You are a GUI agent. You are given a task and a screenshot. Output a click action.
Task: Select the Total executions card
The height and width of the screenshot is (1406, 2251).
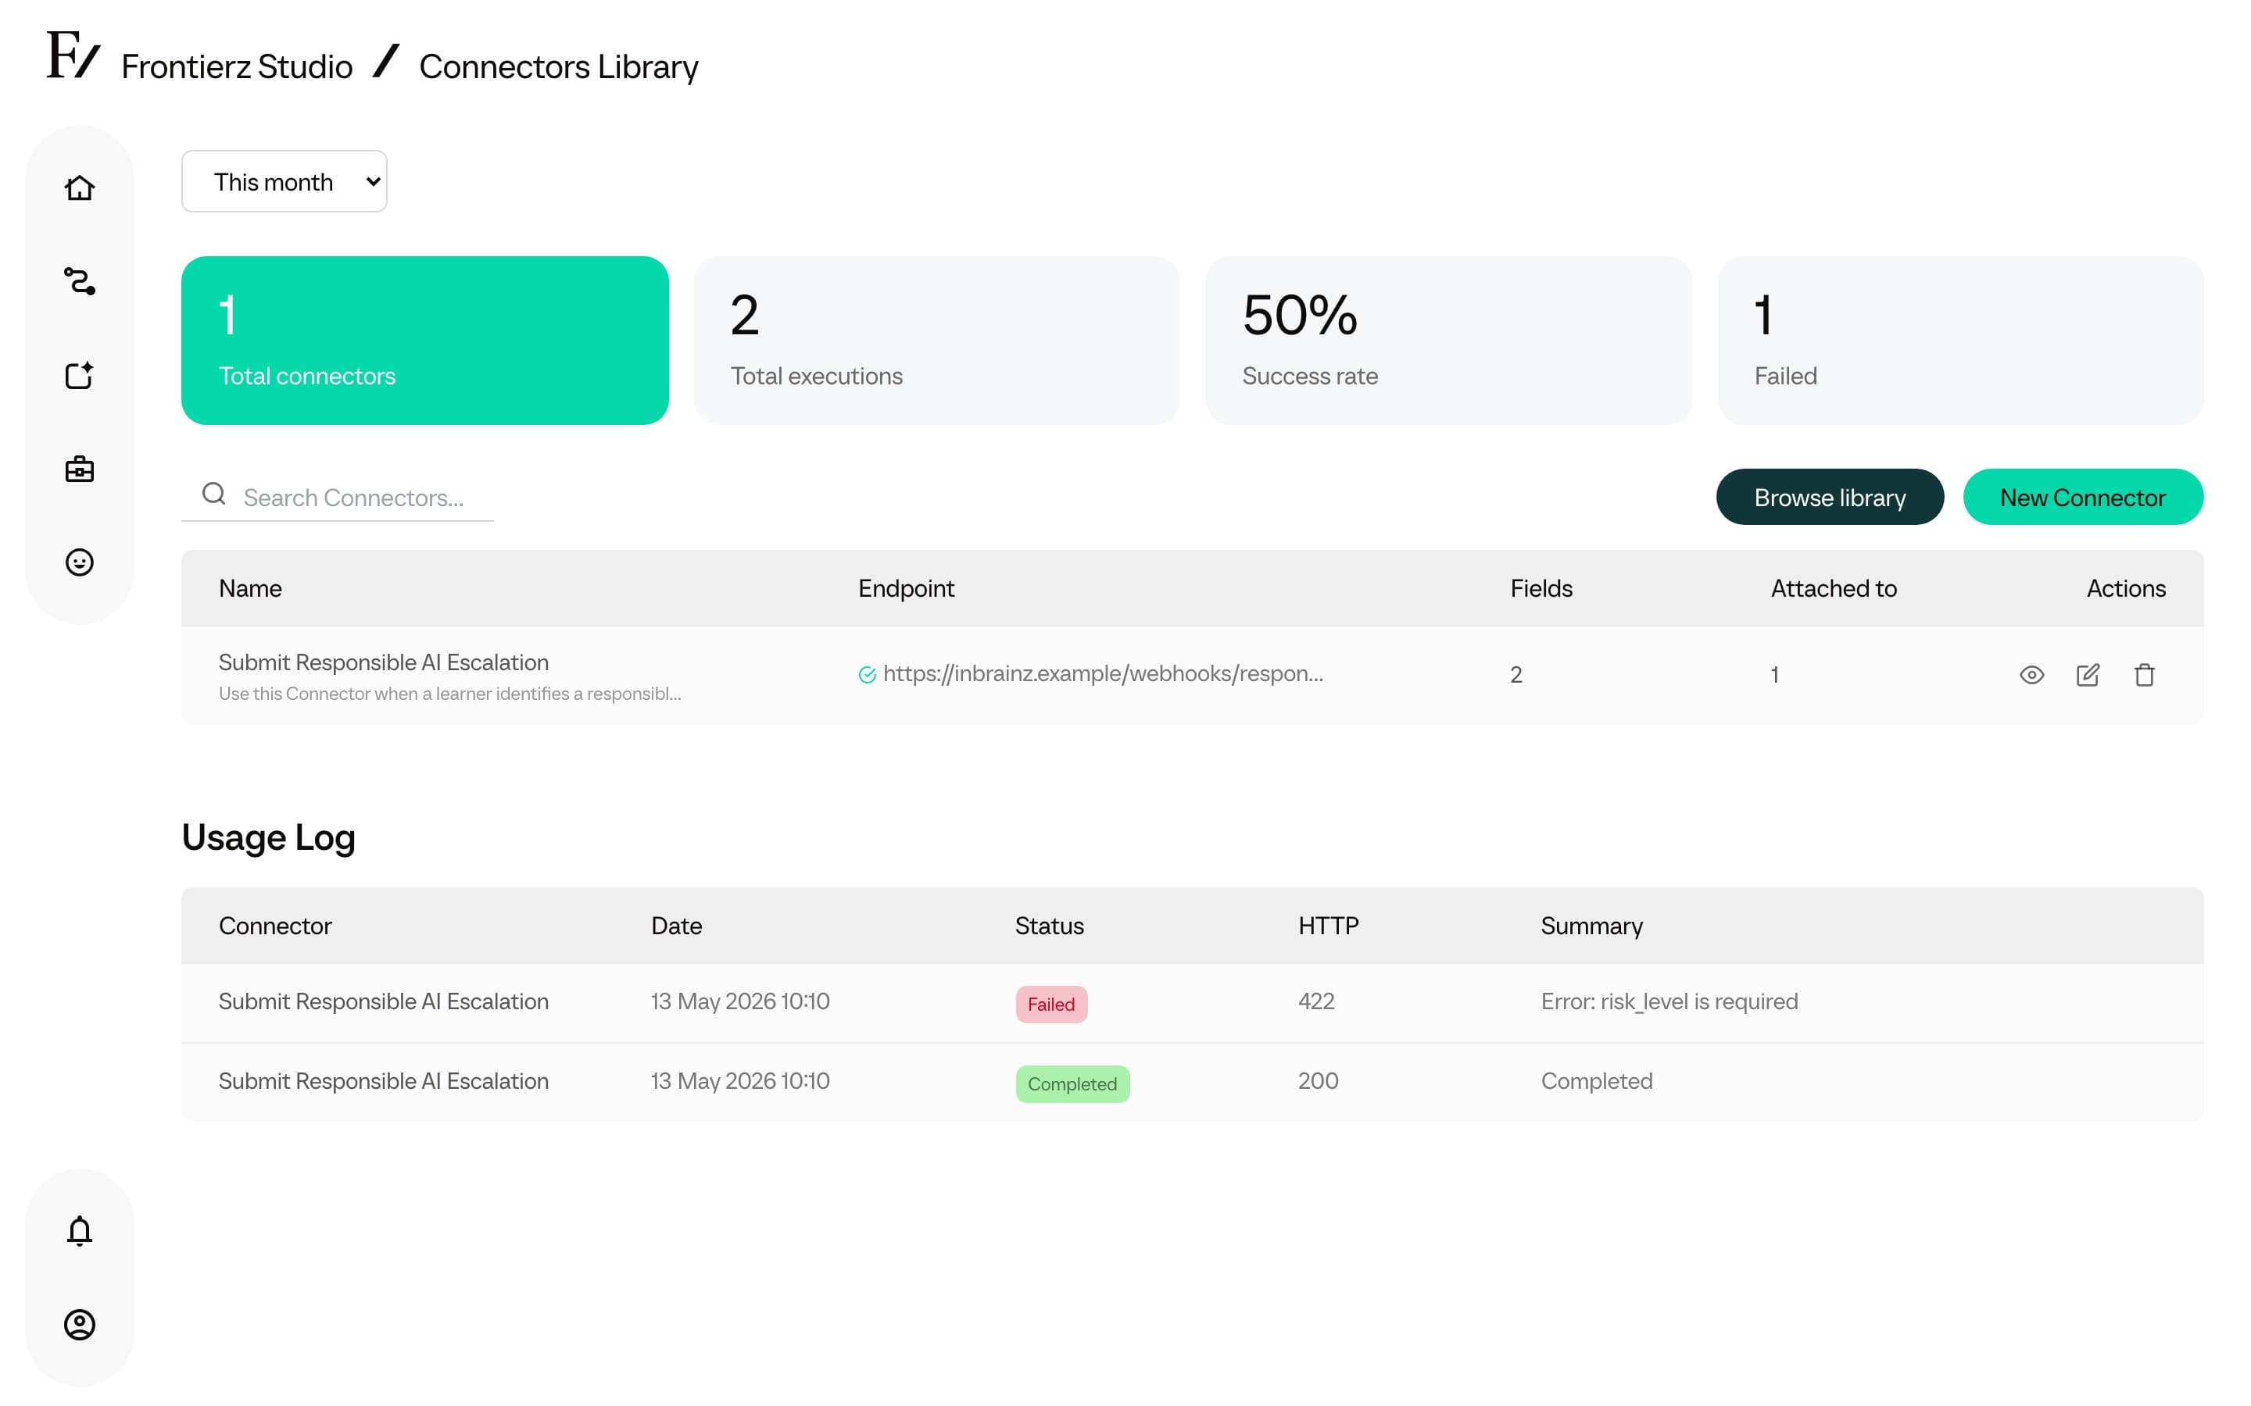coord(936,341)
